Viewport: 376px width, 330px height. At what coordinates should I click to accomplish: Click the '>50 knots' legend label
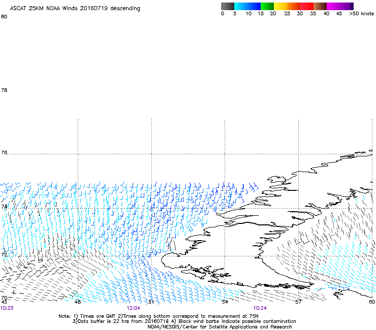click(361, 13)
